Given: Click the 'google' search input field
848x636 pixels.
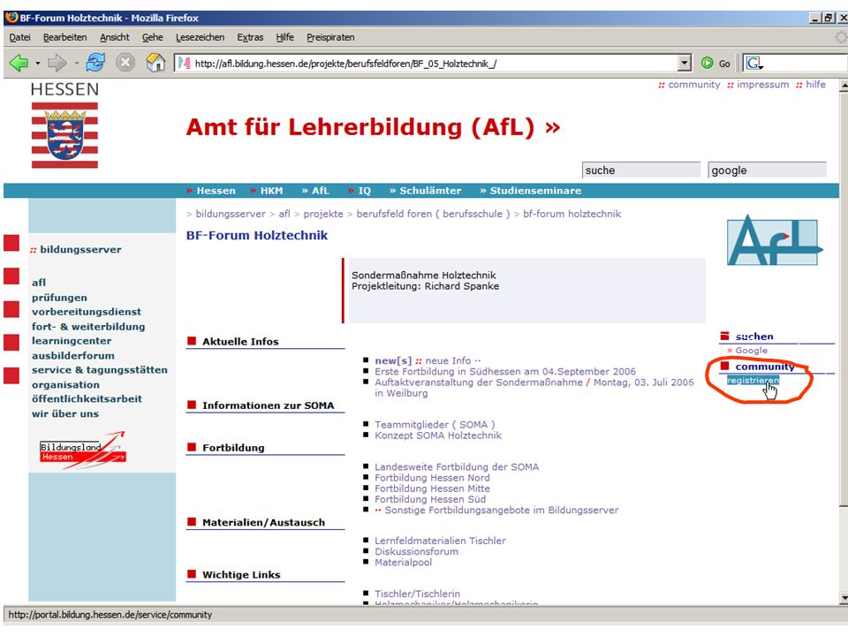Looking at the screenshot, I should click(767, 170).
